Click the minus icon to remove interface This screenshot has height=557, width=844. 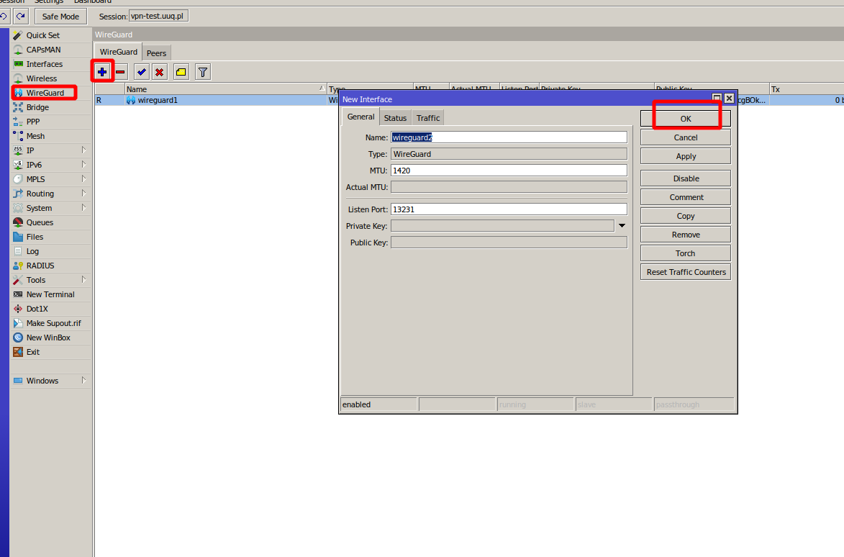coord(122,71)
